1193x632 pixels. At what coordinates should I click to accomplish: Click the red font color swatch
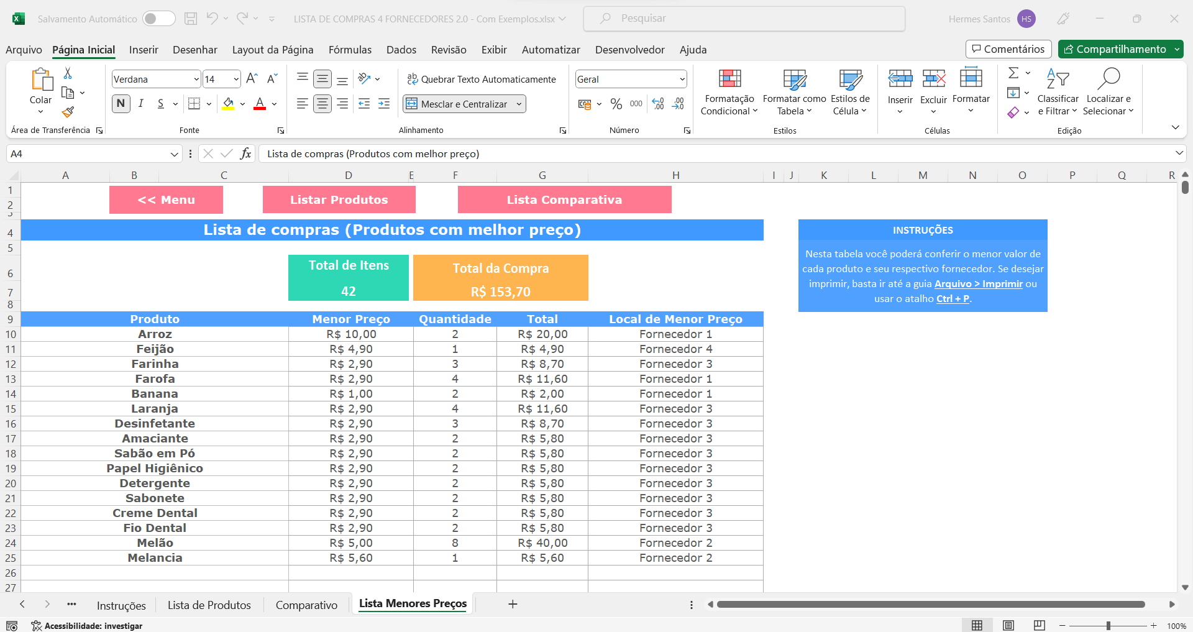pyautogui.click(x=260, y=104)
